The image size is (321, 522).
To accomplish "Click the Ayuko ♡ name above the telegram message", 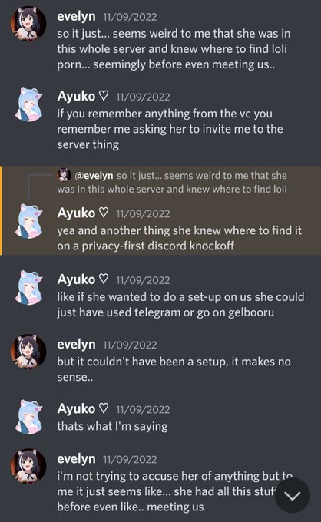I will [83, 279].
